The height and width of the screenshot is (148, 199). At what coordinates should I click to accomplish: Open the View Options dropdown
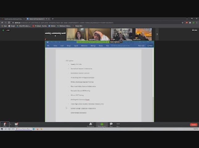116,42
